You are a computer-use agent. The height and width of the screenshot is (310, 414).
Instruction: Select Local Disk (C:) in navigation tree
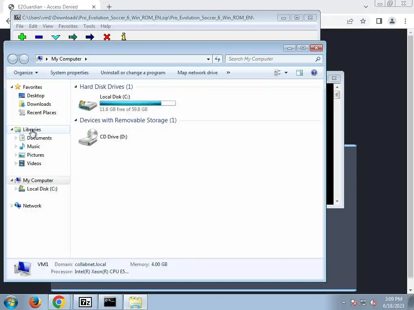point(42,189)
